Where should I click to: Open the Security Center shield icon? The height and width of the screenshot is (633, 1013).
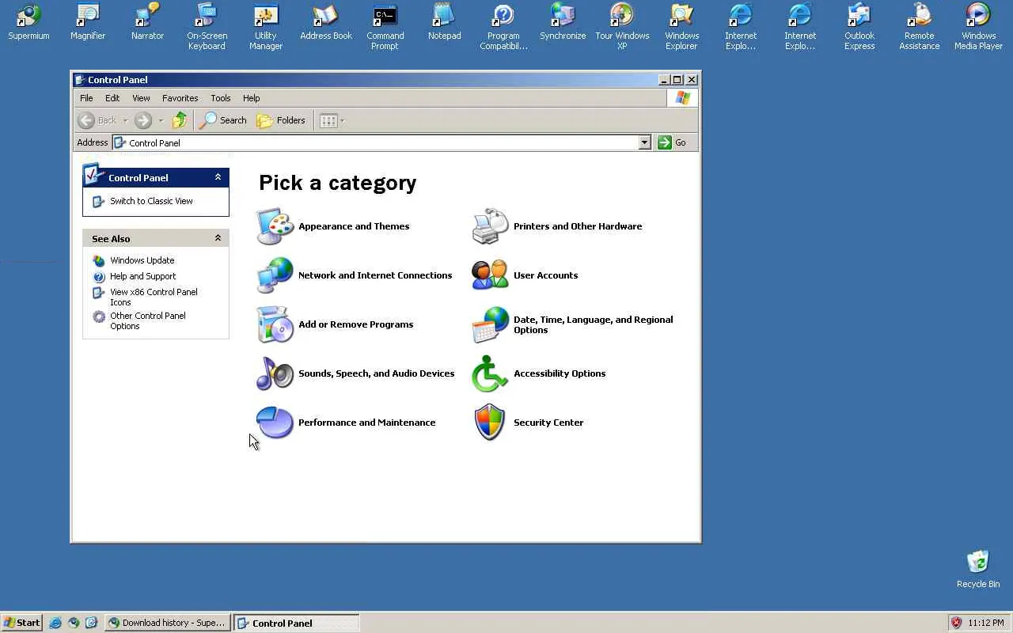point(490,423)
